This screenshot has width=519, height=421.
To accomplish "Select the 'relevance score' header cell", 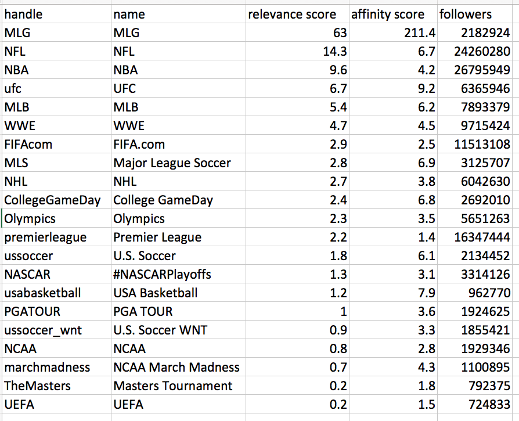I will pos(297,14).
